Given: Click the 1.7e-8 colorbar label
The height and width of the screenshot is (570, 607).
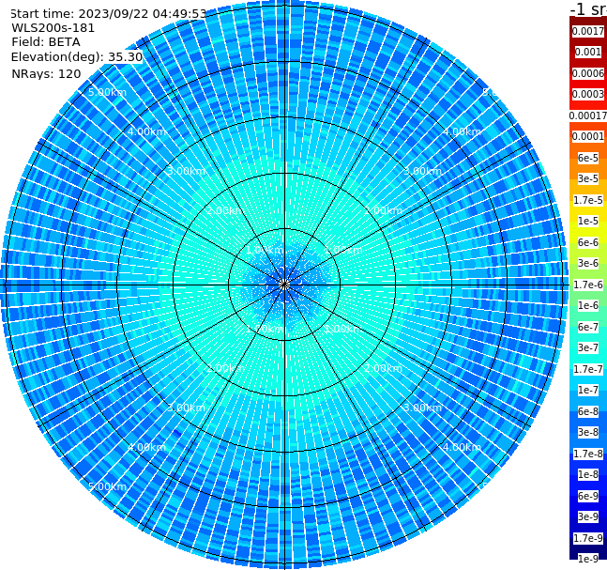Looking at the screenshot, I should point(588,454).
